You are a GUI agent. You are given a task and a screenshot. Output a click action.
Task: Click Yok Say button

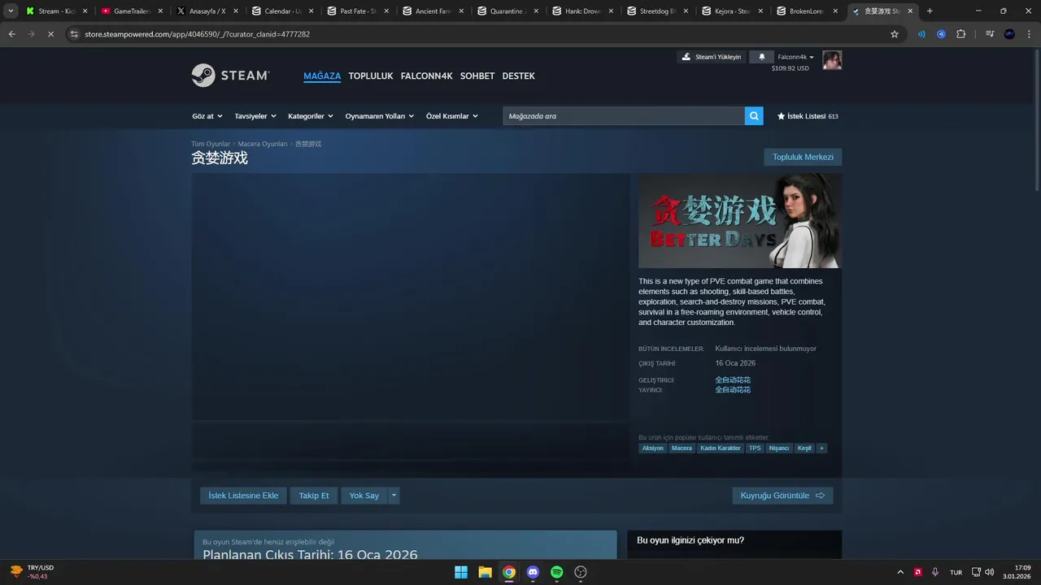pos(364,496)
